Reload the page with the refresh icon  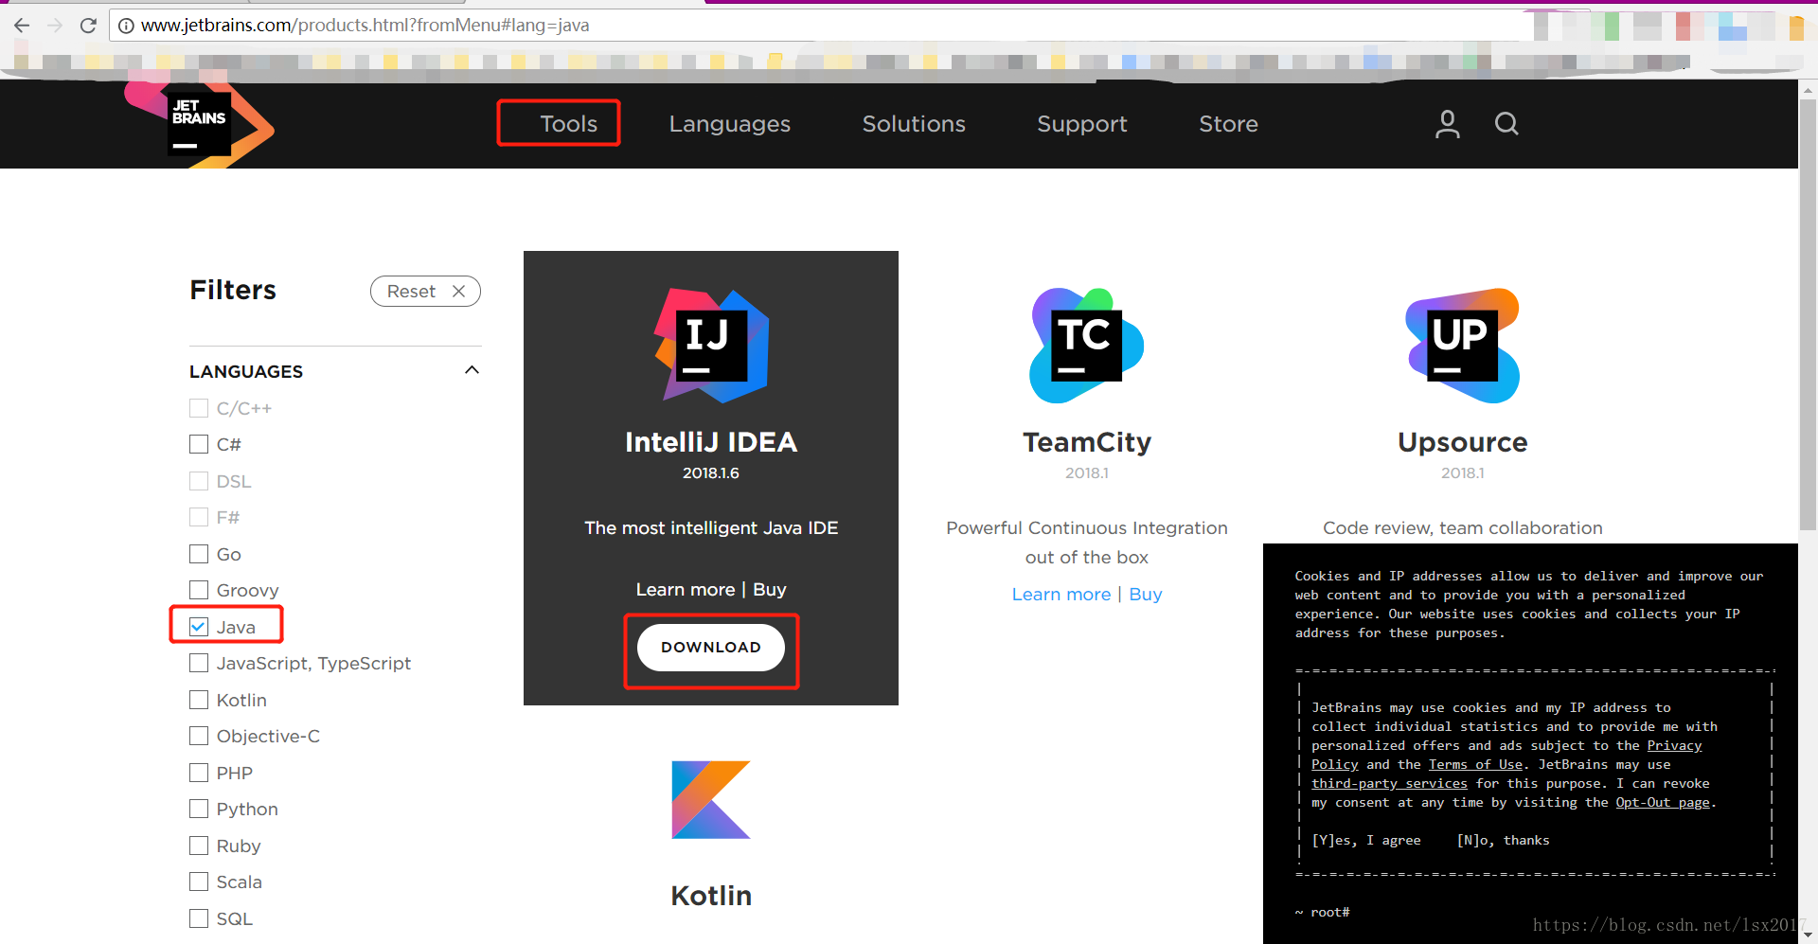88,26
